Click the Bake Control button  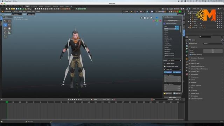pyautogui.click(x=173, y=97)
